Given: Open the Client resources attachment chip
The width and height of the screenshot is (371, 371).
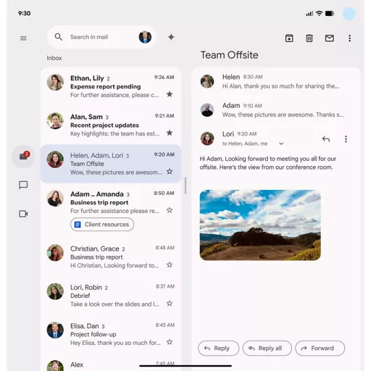Looking at the screenshot, I should (x=102, y=225).
